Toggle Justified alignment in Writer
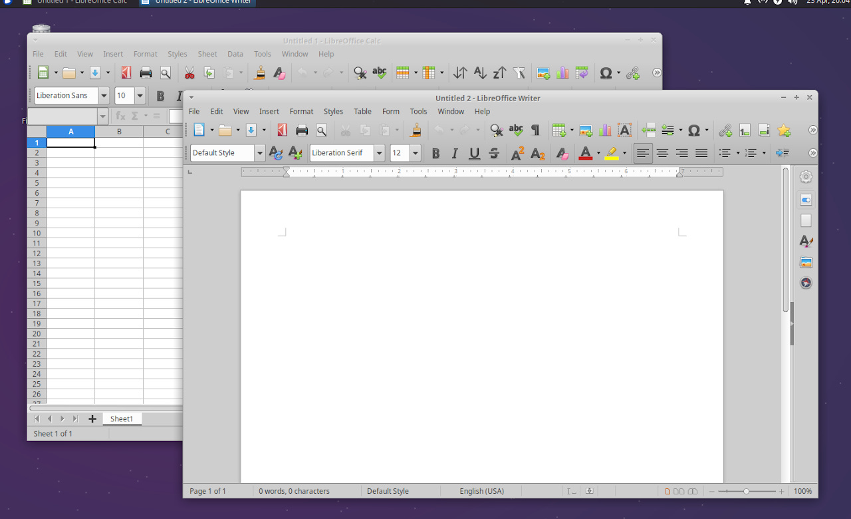Screen dimensions: 851x519 701,154
